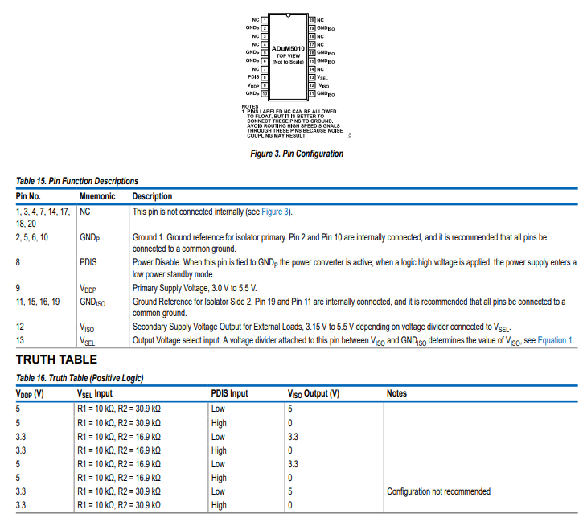Click Ground Reference for Isolator Side 2 text
The width and height of the screenshot is (583, 526).
[x=349, y=307]
